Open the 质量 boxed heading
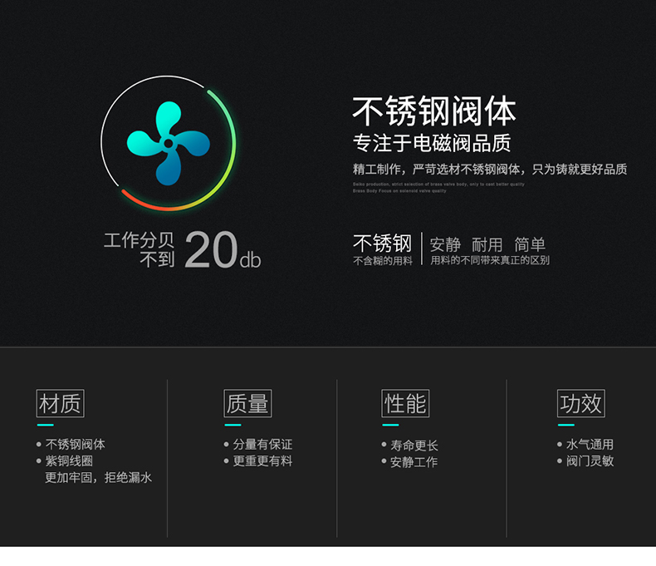This screenshot has height=566, width=656. pos(247,404)
